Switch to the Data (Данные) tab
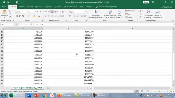This screenshot has height=98, width=175. [x=58, y=7]
